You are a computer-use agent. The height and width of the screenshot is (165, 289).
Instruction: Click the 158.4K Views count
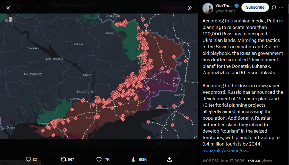point(260,161)
